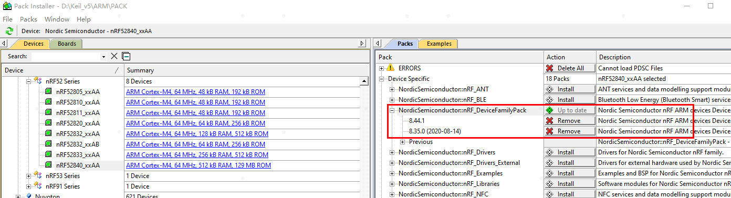Click the nRF91 Series family icon
This screenshot has width=731, height=198.
coord(38,186)
